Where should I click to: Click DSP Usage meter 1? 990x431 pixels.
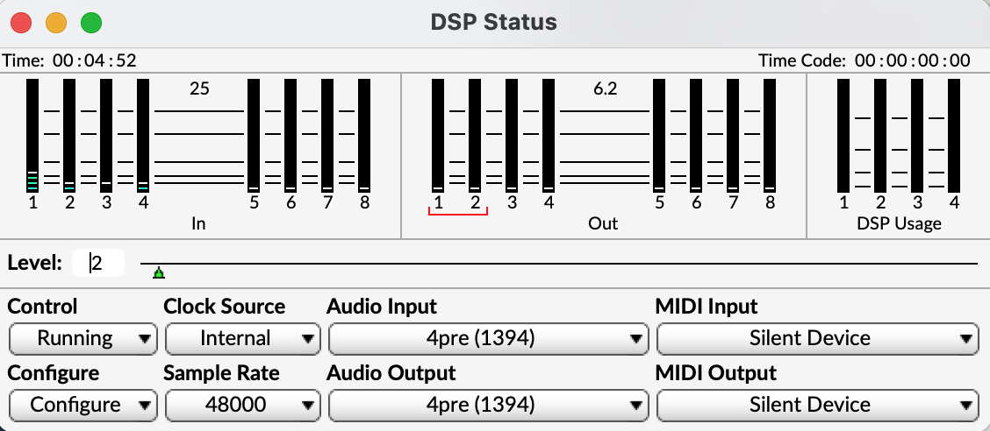843,135
